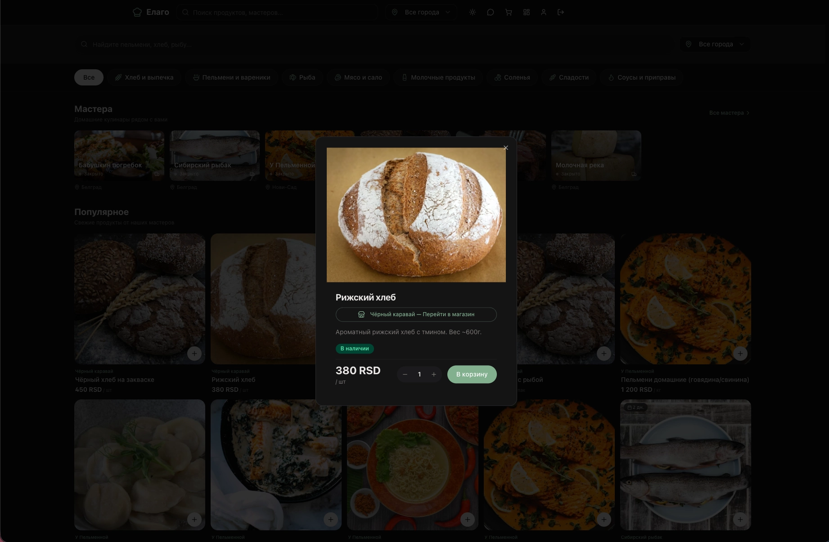The width and height of the screenshot is (829, 542).
Task: Open the chat messages icon
Action: (x=491, y=12)
